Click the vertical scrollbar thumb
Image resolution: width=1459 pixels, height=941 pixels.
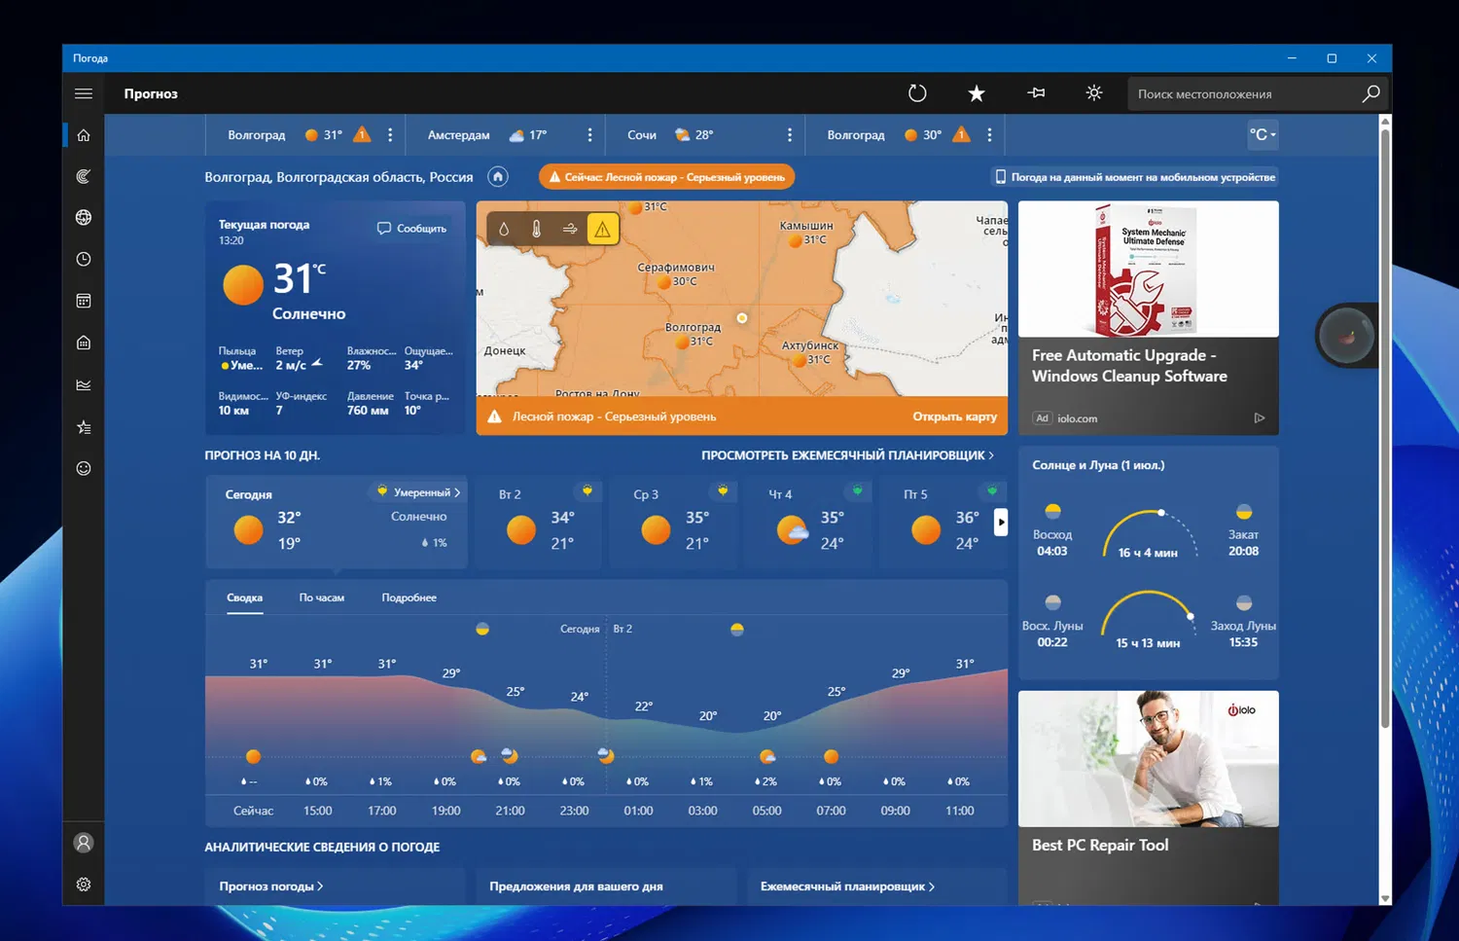pos(1385,426)
